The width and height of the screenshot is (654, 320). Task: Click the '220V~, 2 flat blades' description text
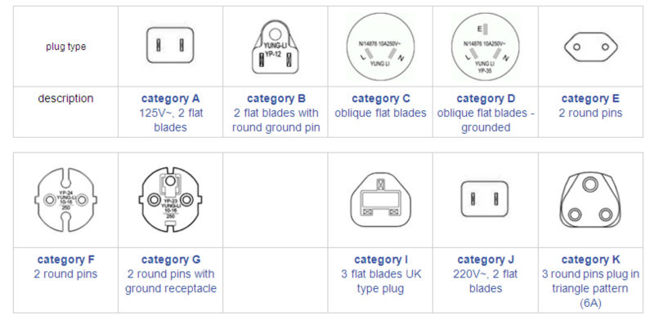[486, 282]
